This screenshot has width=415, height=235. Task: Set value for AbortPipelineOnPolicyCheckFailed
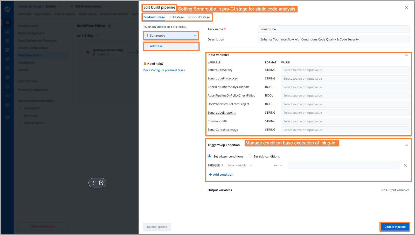[345, 96]
